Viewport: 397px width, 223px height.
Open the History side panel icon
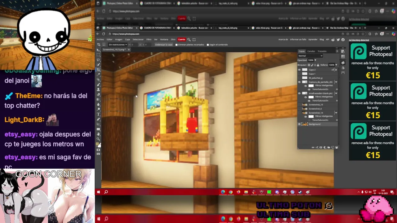click(x=343, y=51)
